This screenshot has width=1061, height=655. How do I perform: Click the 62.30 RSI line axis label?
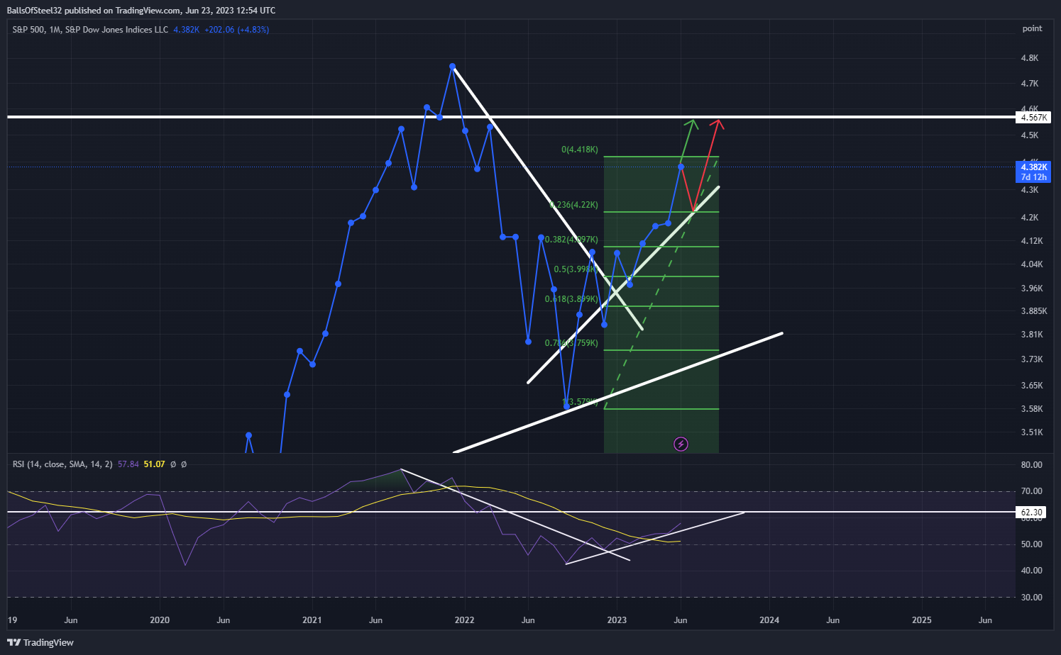coord(1032,512)
